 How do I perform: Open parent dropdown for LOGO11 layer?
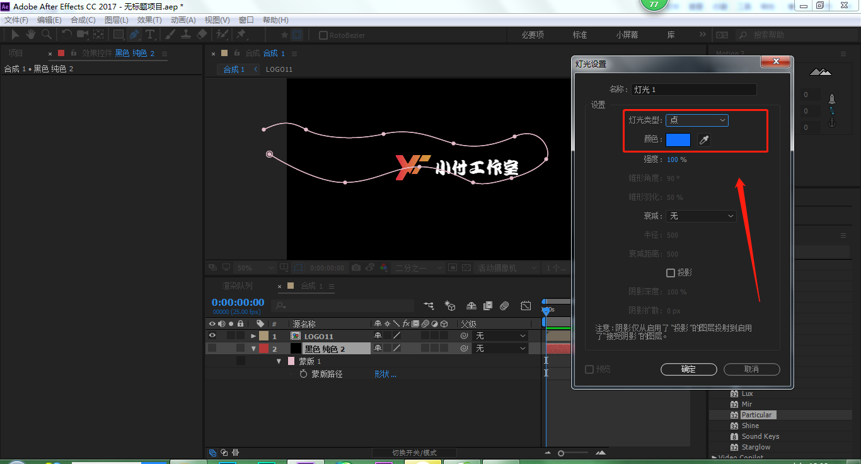[x=500, y=336]
